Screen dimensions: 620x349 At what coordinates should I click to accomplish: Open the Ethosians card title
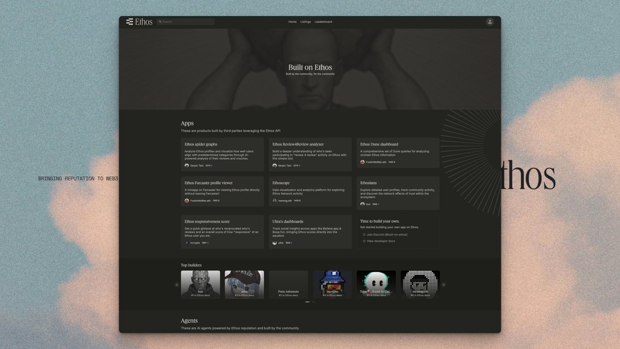click(368, 183)
